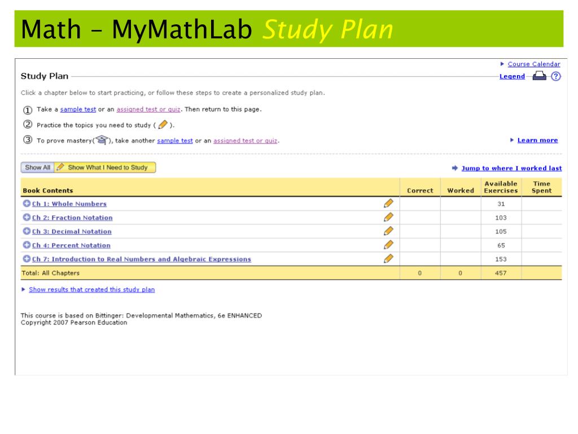Open Ch 1: Whole Numbers
This screenshot has height=434, width=578.
(x=69, y=203)
